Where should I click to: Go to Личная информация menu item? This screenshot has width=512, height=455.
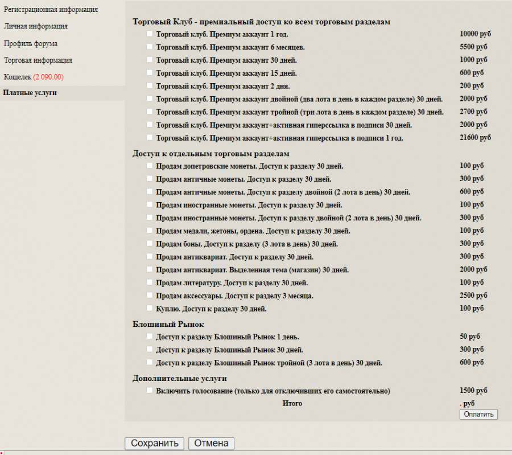click(36, 26)
